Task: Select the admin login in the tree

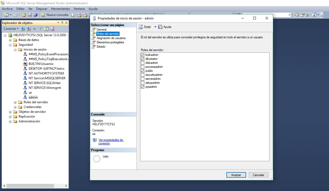Action: [x=33, y=97]
